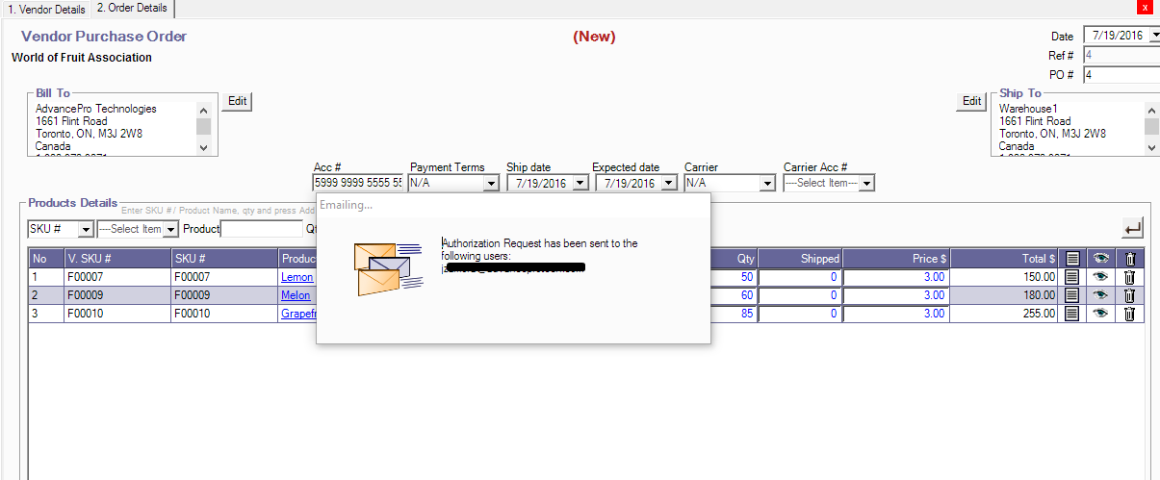Toggle the eye icon for Grapefruit row
This screenshot has height=480, width=1160.
coord(1101,314)
